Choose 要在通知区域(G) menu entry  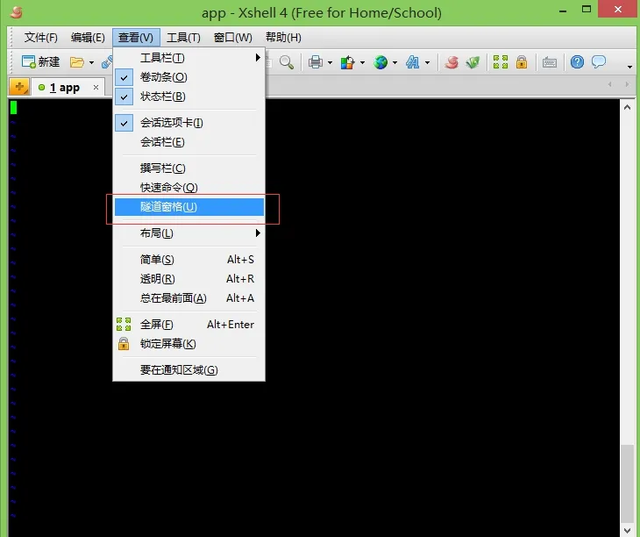point(189,370)
